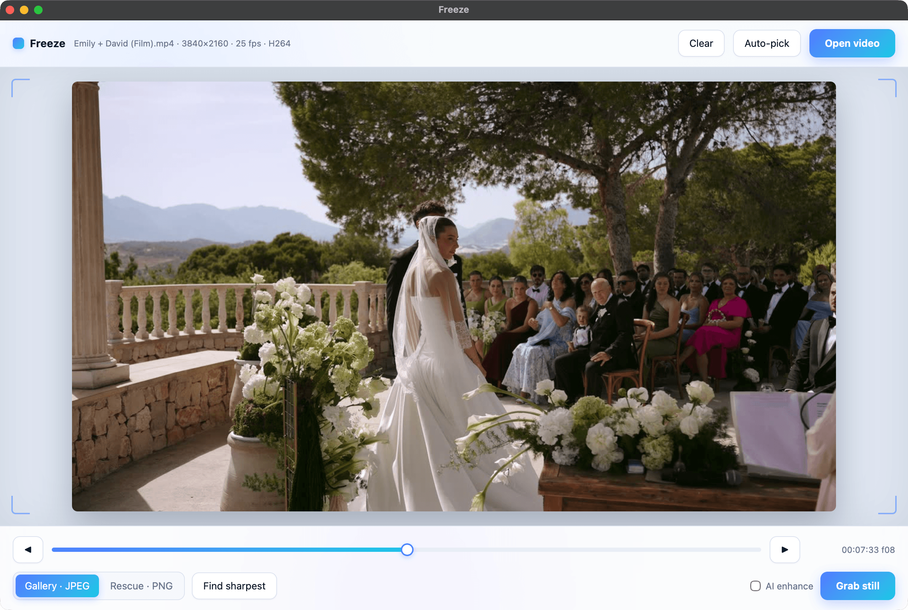
Task: Find the sharpest frame
Action: point(234,586)
